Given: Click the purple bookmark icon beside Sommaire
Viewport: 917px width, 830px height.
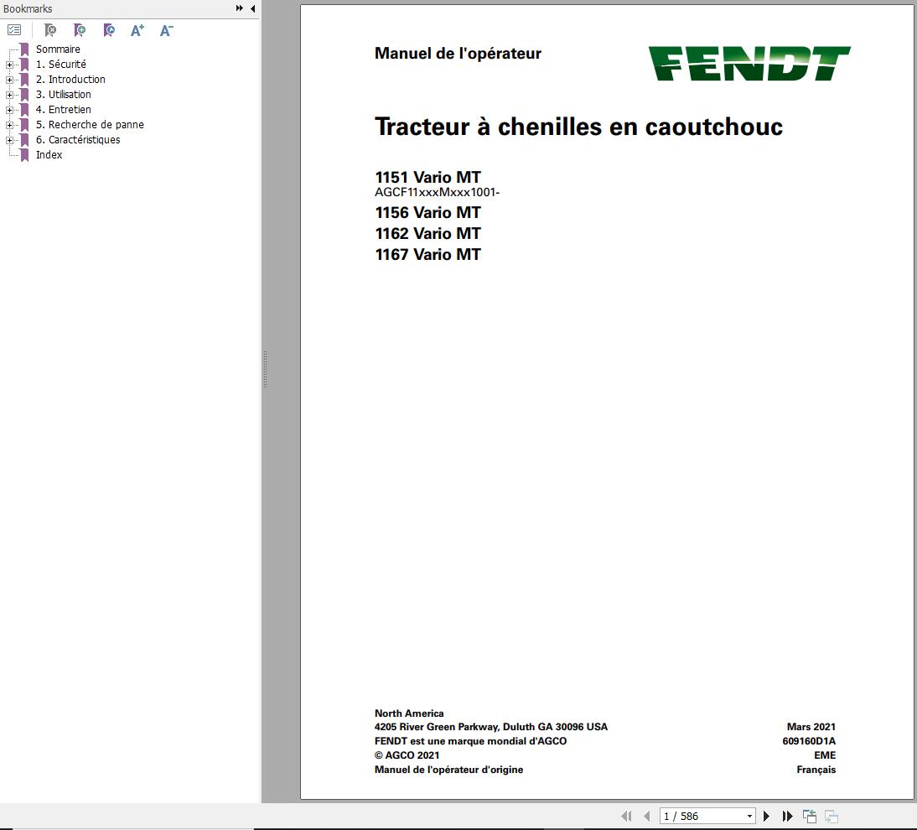Looking at the screenshot, I should 24,49.
